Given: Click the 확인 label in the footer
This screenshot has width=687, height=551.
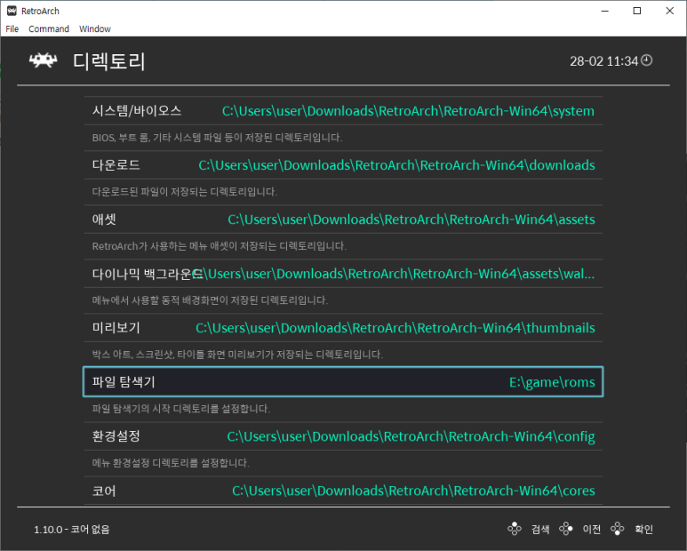Looking at the screenshot, I should 643,529.
